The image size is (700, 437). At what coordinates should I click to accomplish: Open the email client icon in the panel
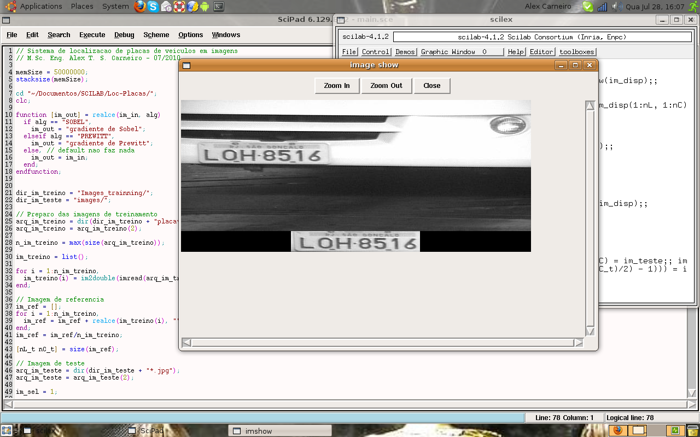pos(167,7)
